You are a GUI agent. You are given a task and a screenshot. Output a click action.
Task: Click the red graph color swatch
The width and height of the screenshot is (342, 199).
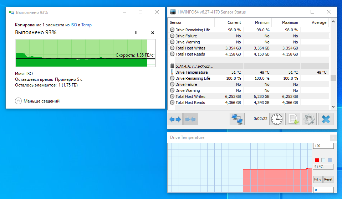point(317,160)
